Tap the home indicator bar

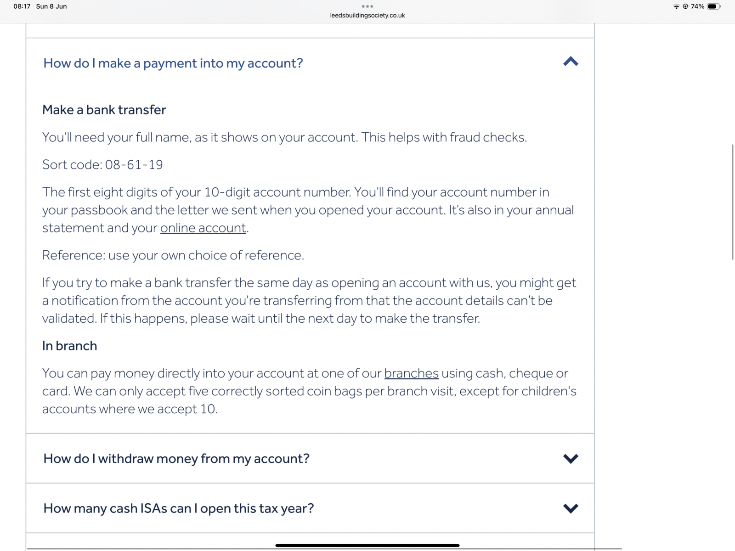(367, 545)
